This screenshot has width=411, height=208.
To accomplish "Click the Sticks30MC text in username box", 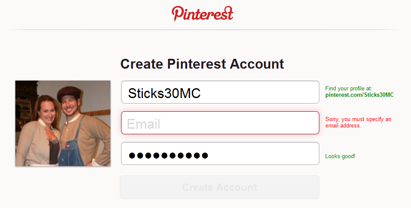I will pyautogui.click(x=164, y=93).
